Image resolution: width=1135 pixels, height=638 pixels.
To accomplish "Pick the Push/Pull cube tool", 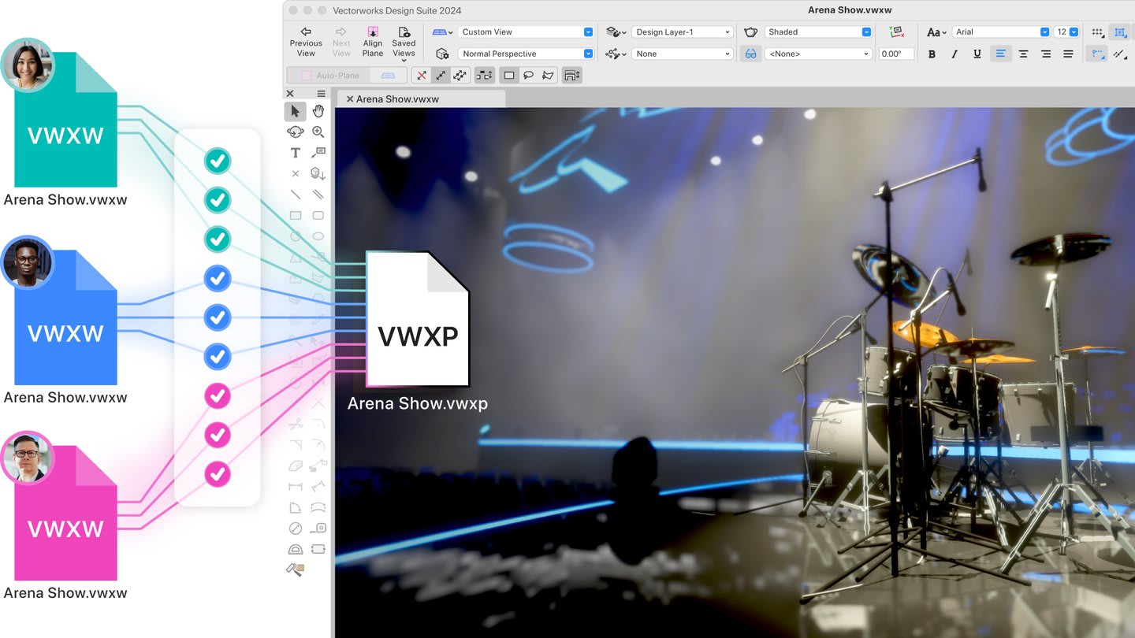I will pyautogui.click(x=318, y=173).
